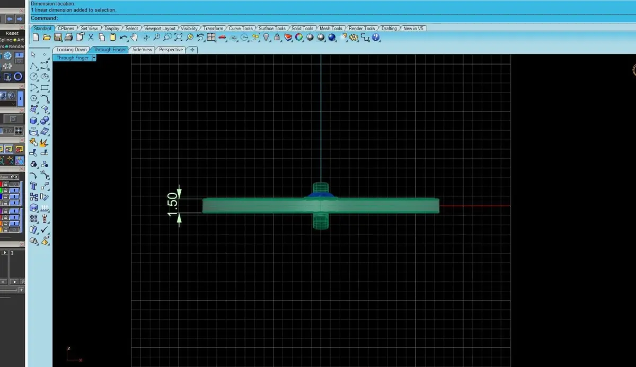This screenshot has width=636, height=367.
Task: Lock objects with the padlock icon
Action: [277, 38]
